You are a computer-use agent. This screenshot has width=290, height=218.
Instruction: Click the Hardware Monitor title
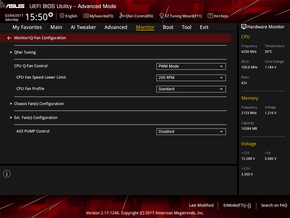coord(265,27)
